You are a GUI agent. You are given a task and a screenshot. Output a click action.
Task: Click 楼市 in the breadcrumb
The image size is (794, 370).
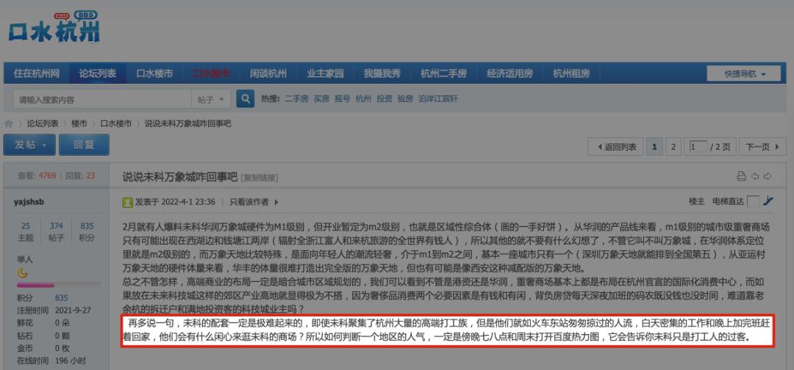pos(79,124)
